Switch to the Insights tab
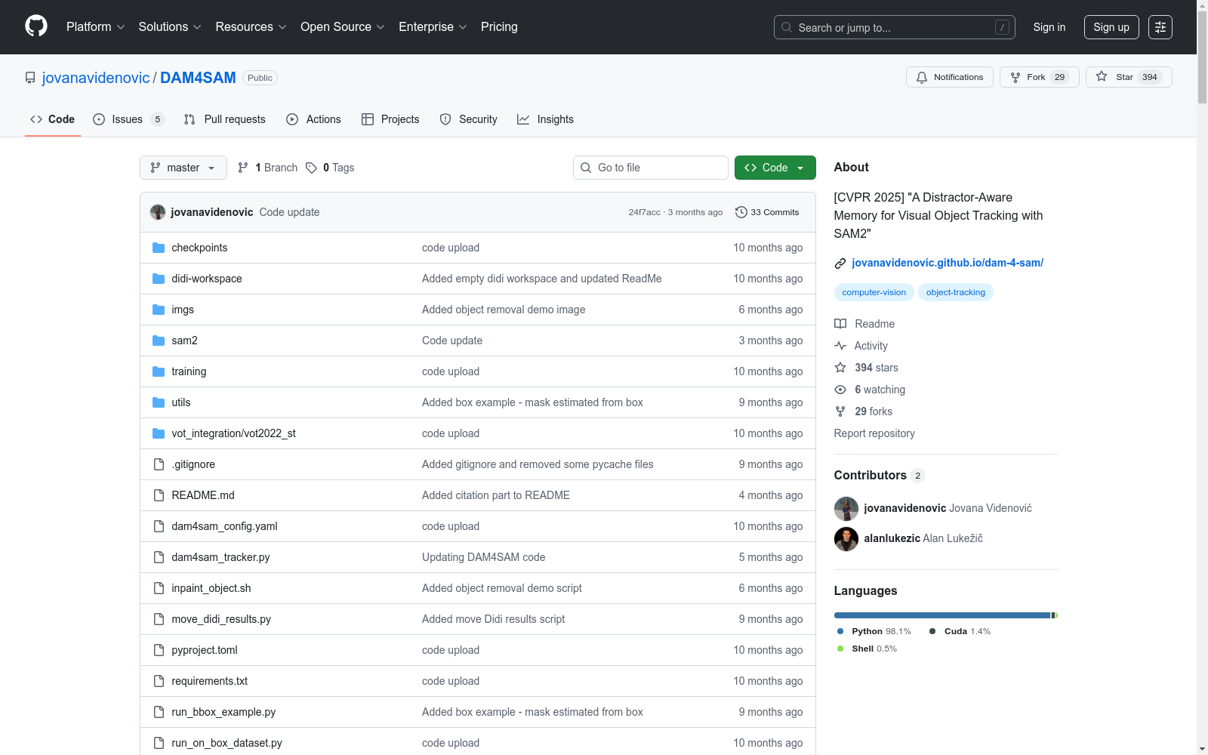1208x755 pixels. pyautogui.click(x=545, y=119)
